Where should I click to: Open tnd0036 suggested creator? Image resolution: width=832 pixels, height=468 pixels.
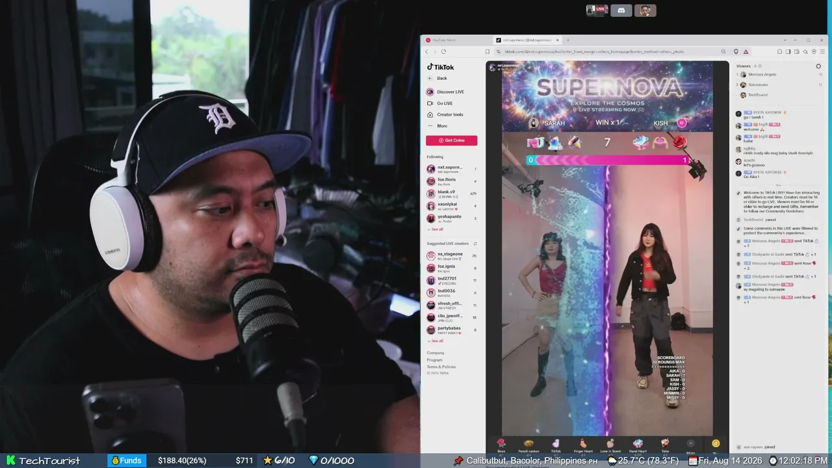[452, 292]
